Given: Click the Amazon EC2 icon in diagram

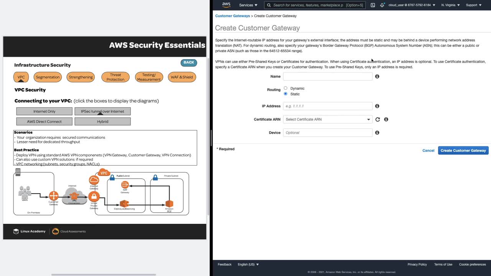Looking at the screenshot, I should pos(169,204).
